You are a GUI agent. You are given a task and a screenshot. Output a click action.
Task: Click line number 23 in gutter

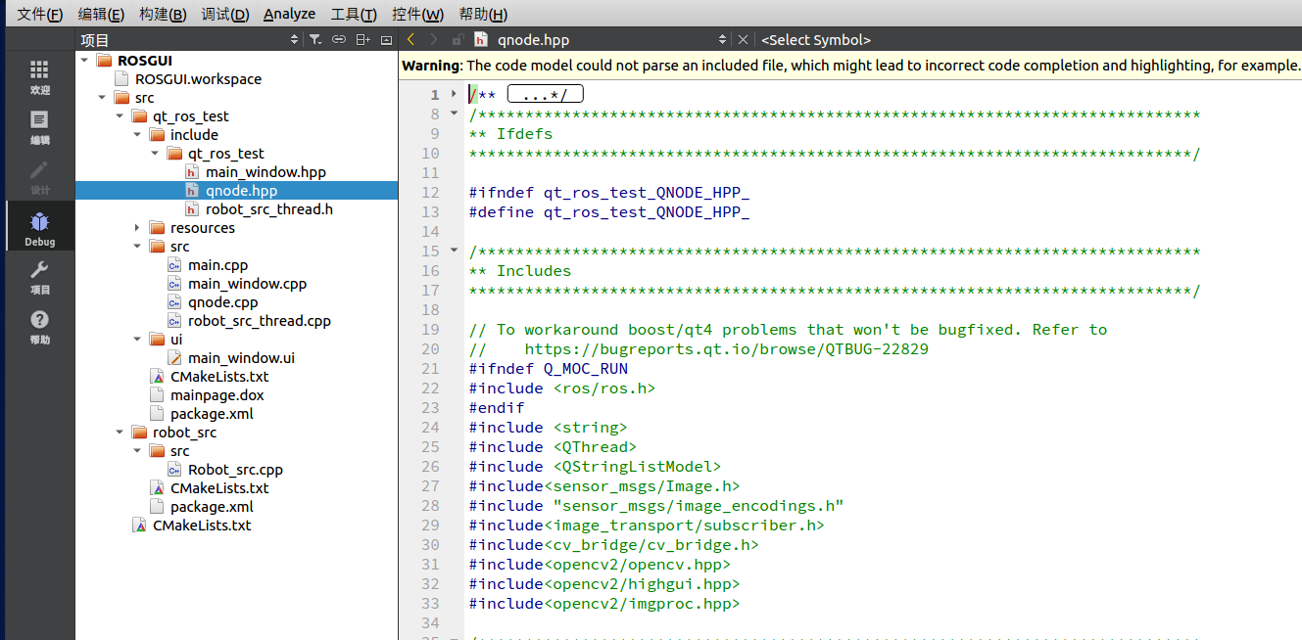430,408
